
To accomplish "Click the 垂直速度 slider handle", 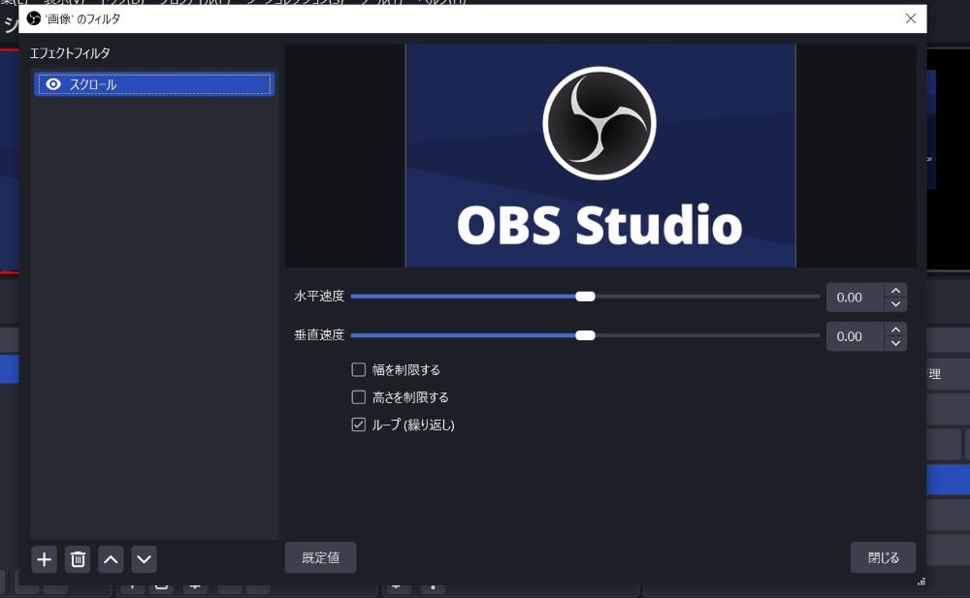I will pos(585,335).
